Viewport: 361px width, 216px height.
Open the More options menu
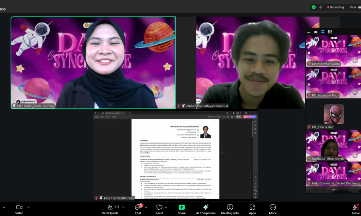(273, 209)
